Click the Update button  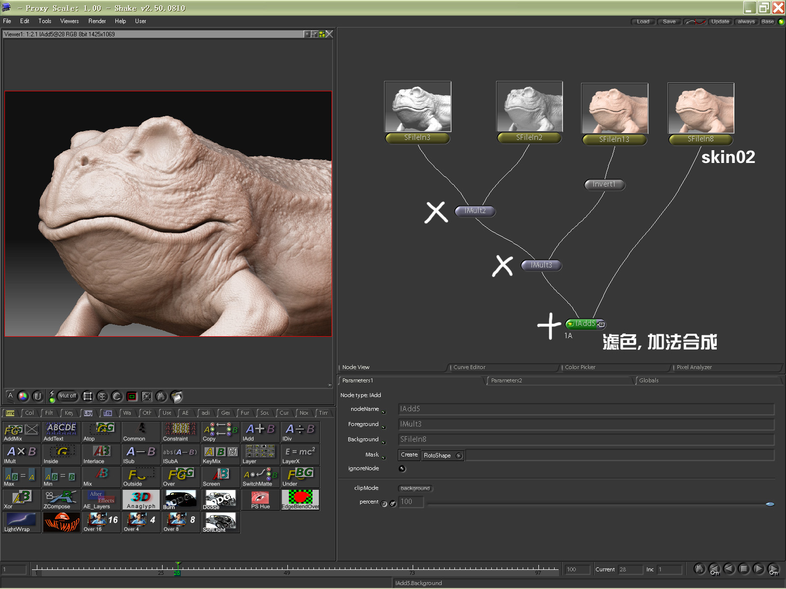tap(720, 22)
